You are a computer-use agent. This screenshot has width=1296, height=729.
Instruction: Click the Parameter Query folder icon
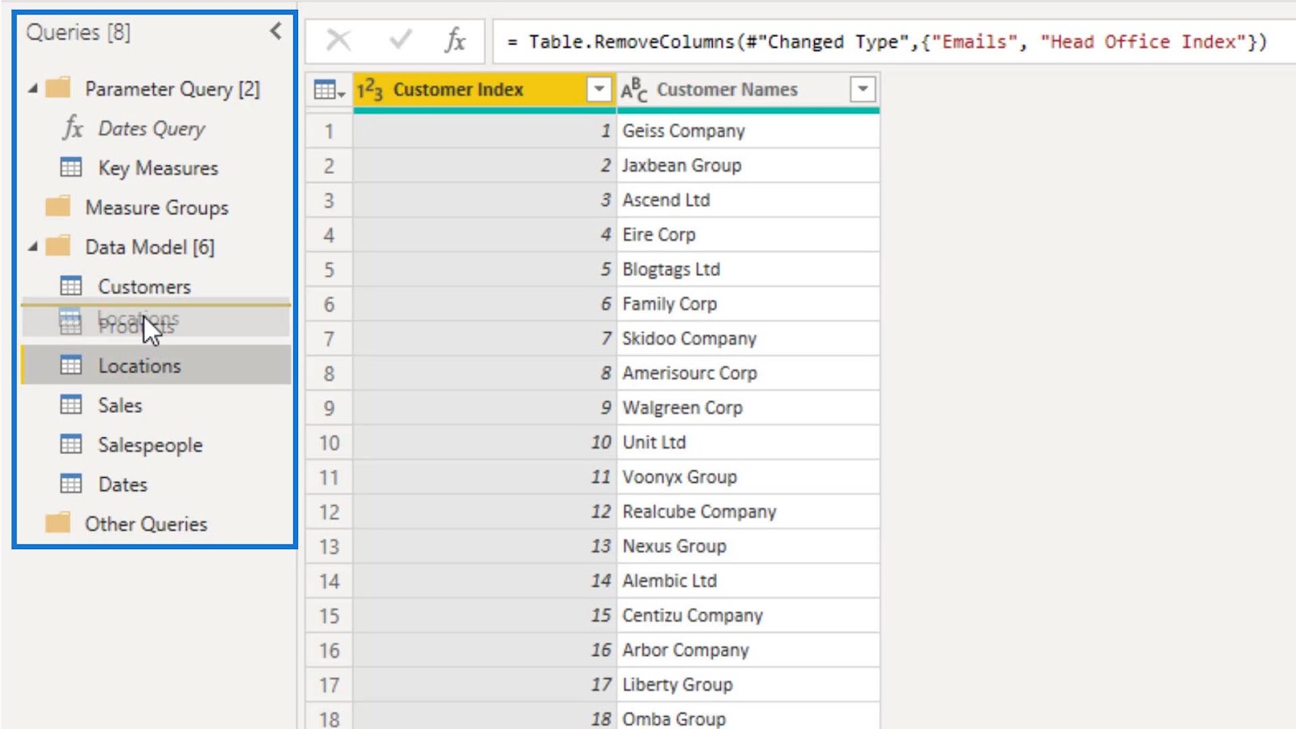click(58, 87)
